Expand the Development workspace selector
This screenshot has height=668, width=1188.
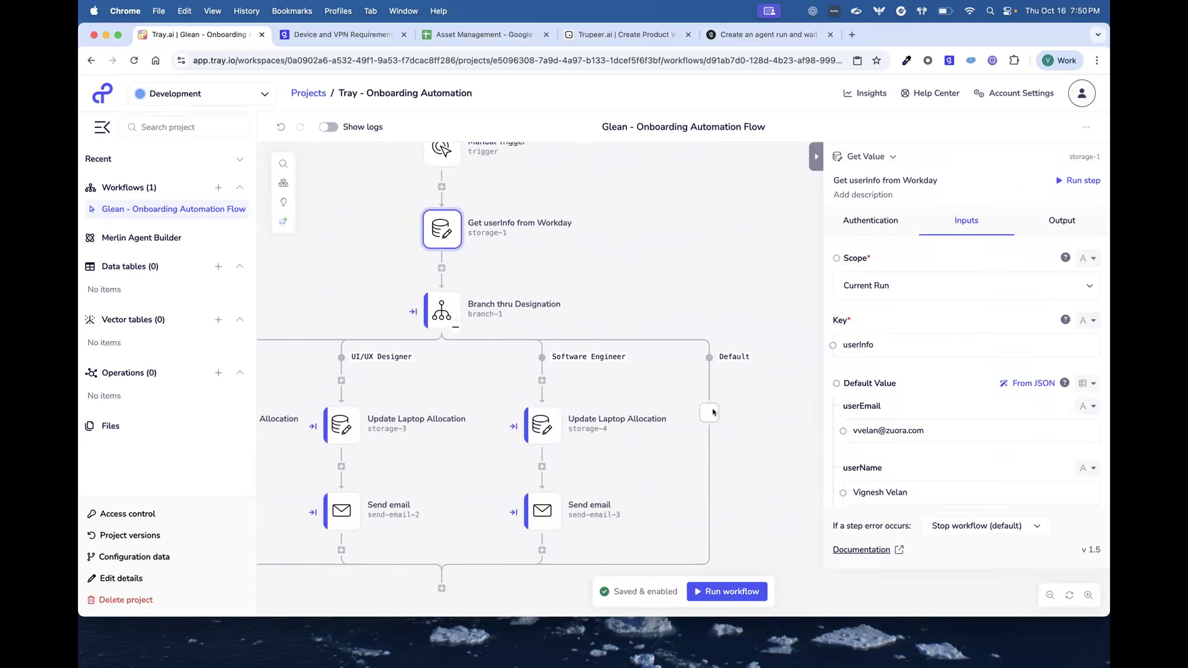click(x=264, y=93)
